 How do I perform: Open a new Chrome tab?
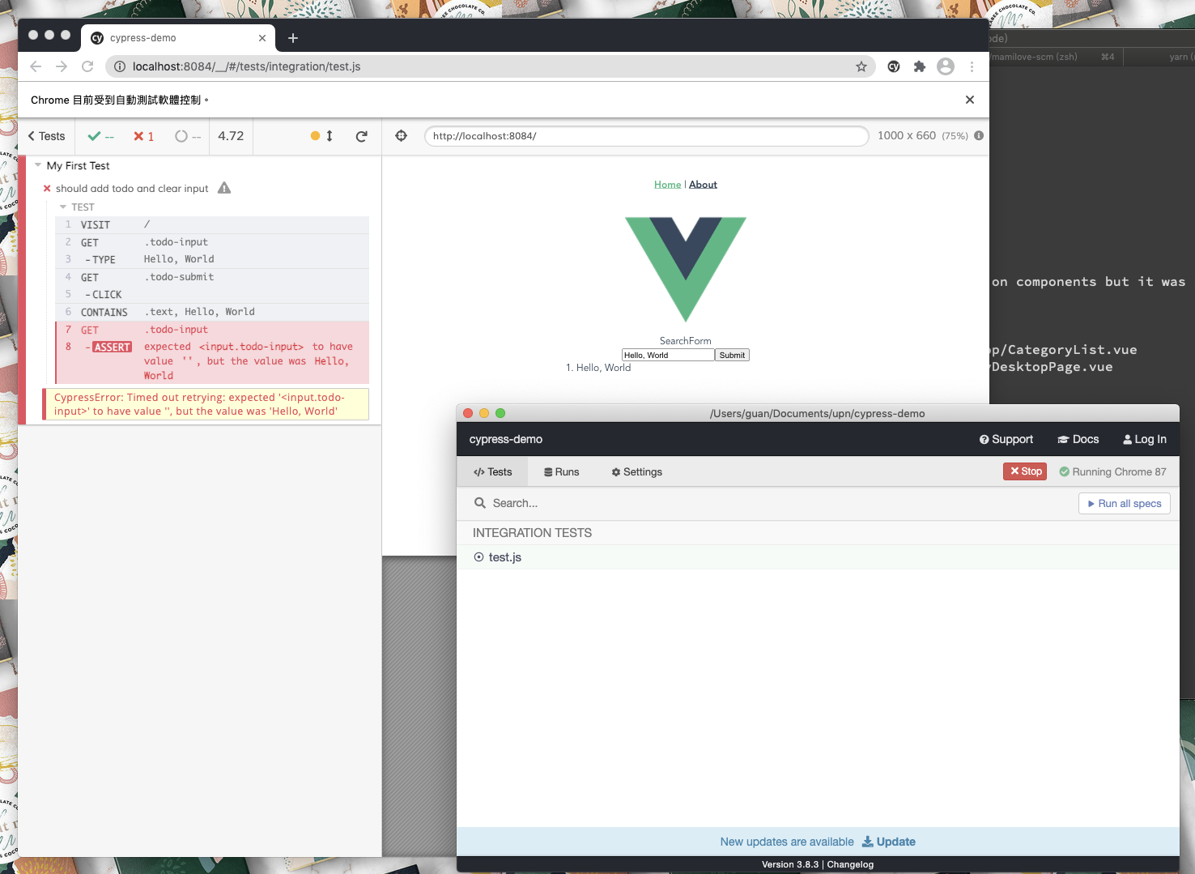click(293, 38)
